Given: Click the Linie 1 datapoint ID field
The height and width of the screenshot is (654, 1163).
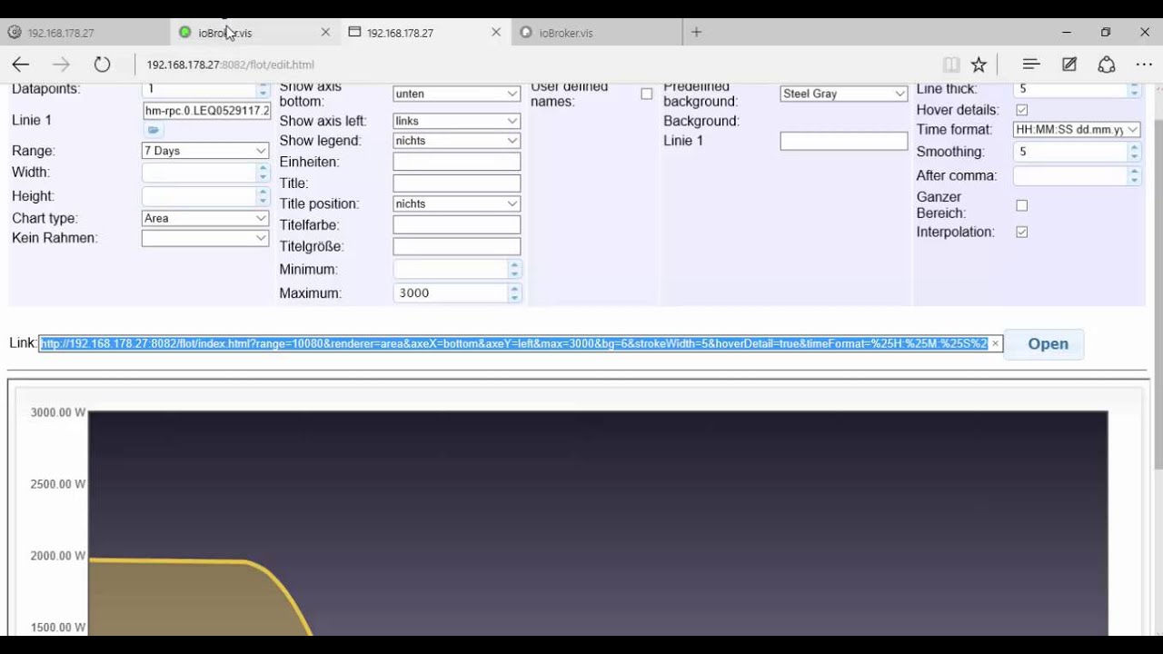Looking at the screenshot, I should 206,111.
